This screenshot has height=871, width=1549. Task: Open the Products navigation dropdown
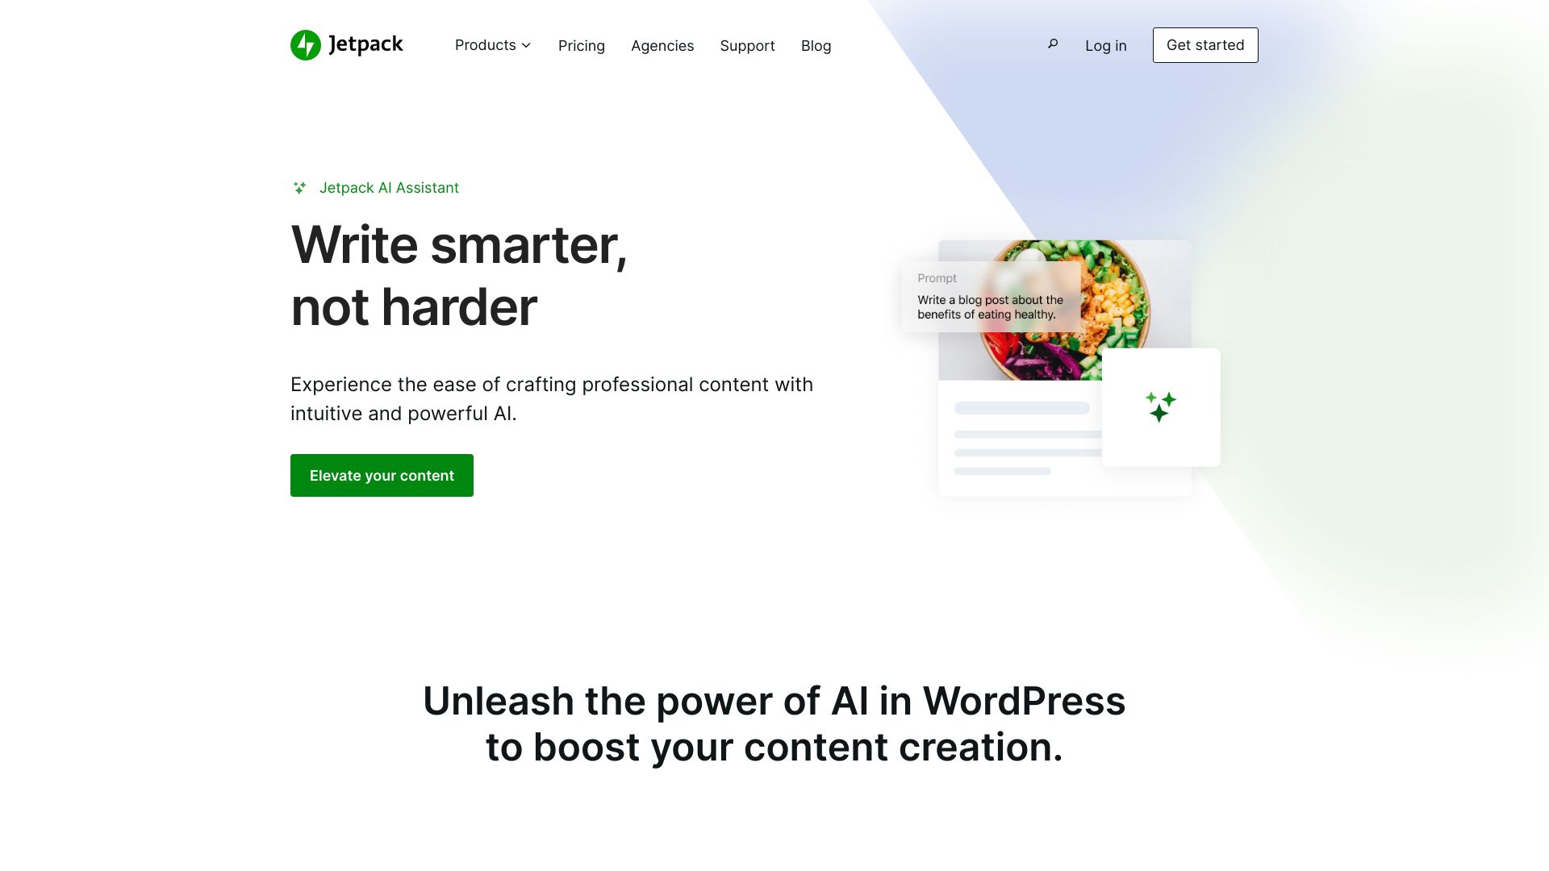tap(493, 44)
